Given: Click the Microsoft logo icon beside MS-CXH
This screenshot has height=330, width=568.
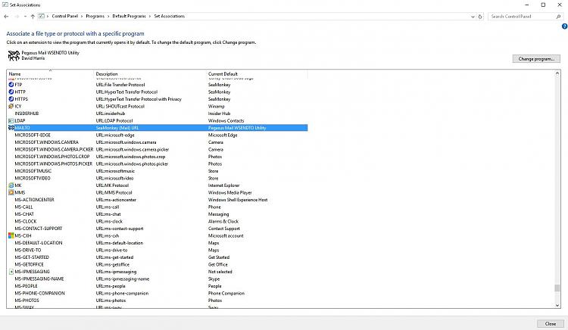Looking at the screenshot, I should pyautogui.click(x=11, y=235).
